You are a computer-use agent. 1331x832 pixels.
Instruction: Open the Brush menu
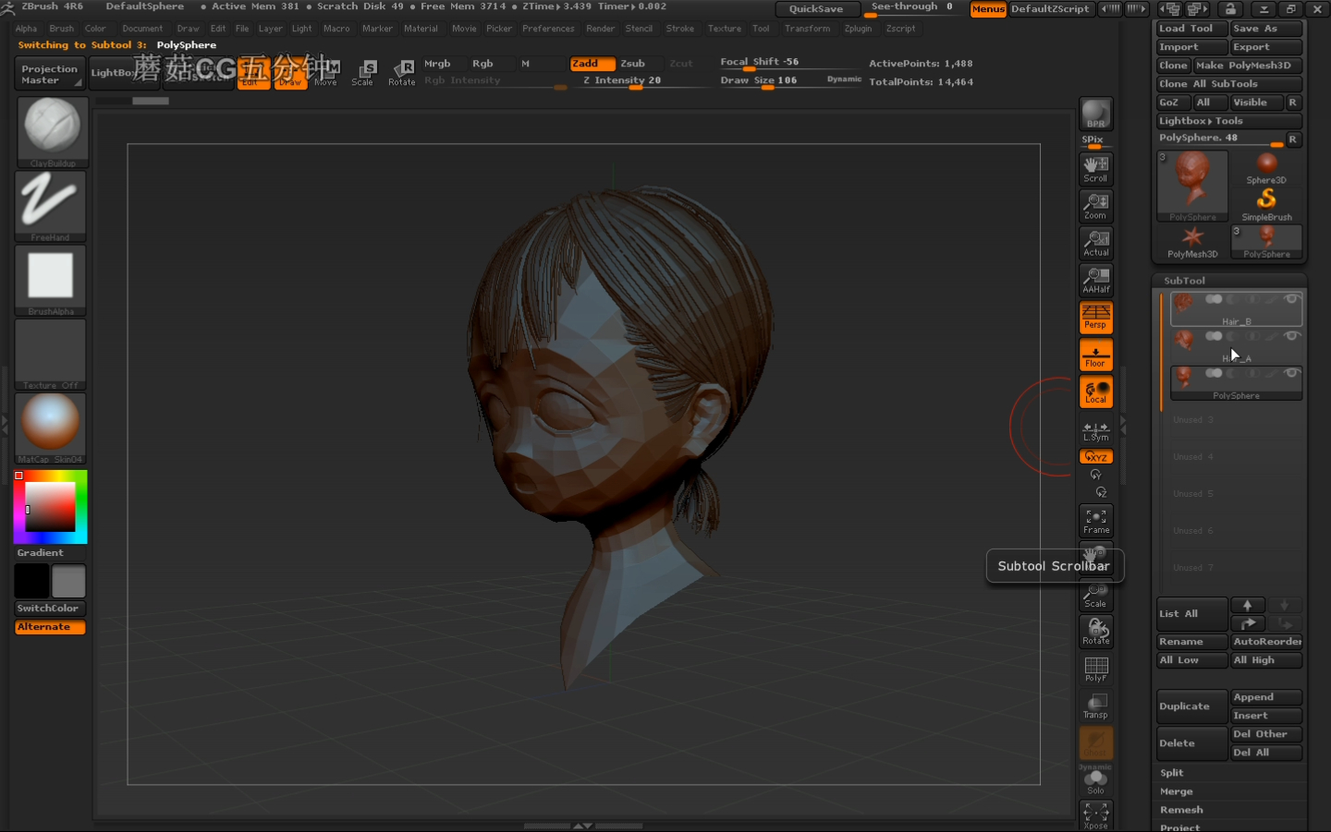(62, 29)
